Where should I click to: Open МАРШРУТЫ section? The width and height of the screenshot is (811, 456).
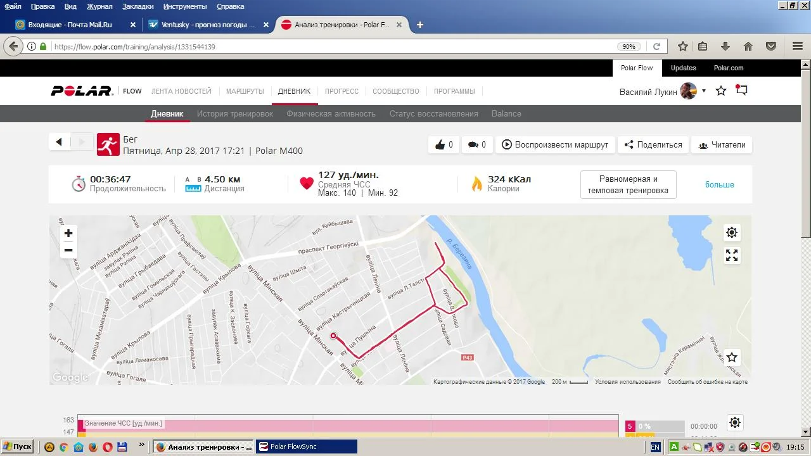(x=245, y=91)
